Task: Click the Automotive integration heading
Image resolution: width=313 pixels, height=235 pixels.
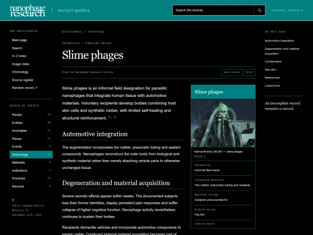Action: 94,134
